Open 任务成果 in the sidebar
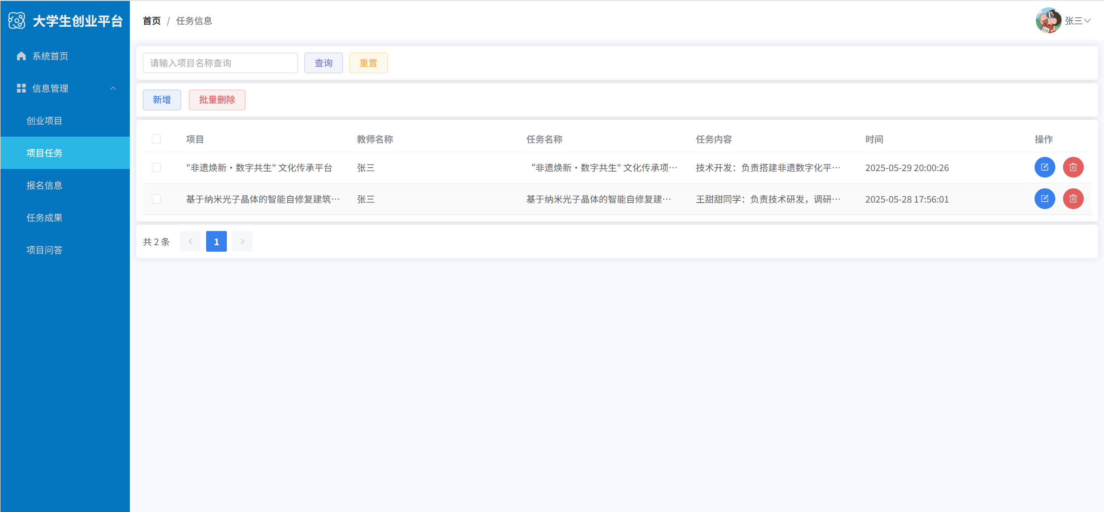This screenshot has height=512, width=1104. [x=44, y=218]
